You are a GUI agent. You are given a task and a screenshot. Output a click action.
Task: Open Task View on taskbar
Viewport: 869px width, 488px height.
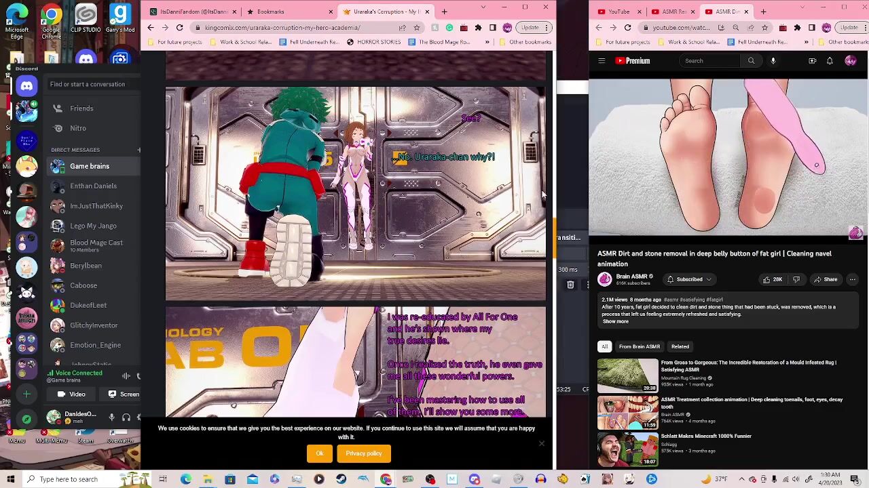pyautogui.click(x=163, y=479)
